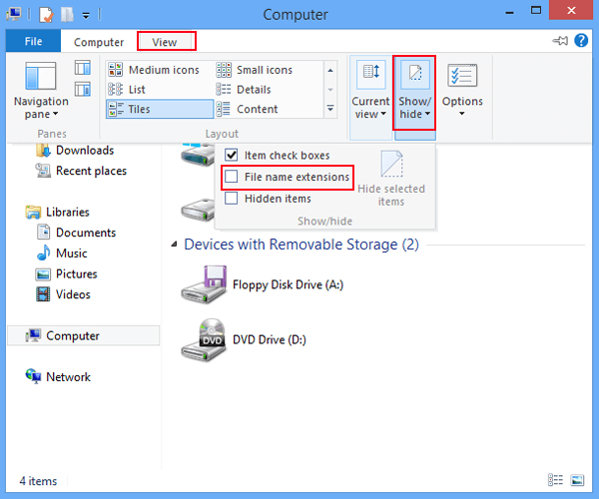Click the Recent places icon
Image resolution: width=599 pixels, height=499 pixels.
(43, 171)
